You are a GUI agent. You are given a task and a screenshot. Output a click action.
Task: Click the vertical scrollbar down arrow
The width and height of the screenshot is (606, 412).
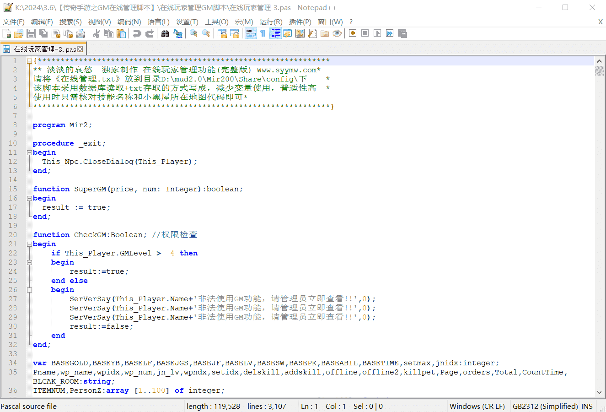599,392
